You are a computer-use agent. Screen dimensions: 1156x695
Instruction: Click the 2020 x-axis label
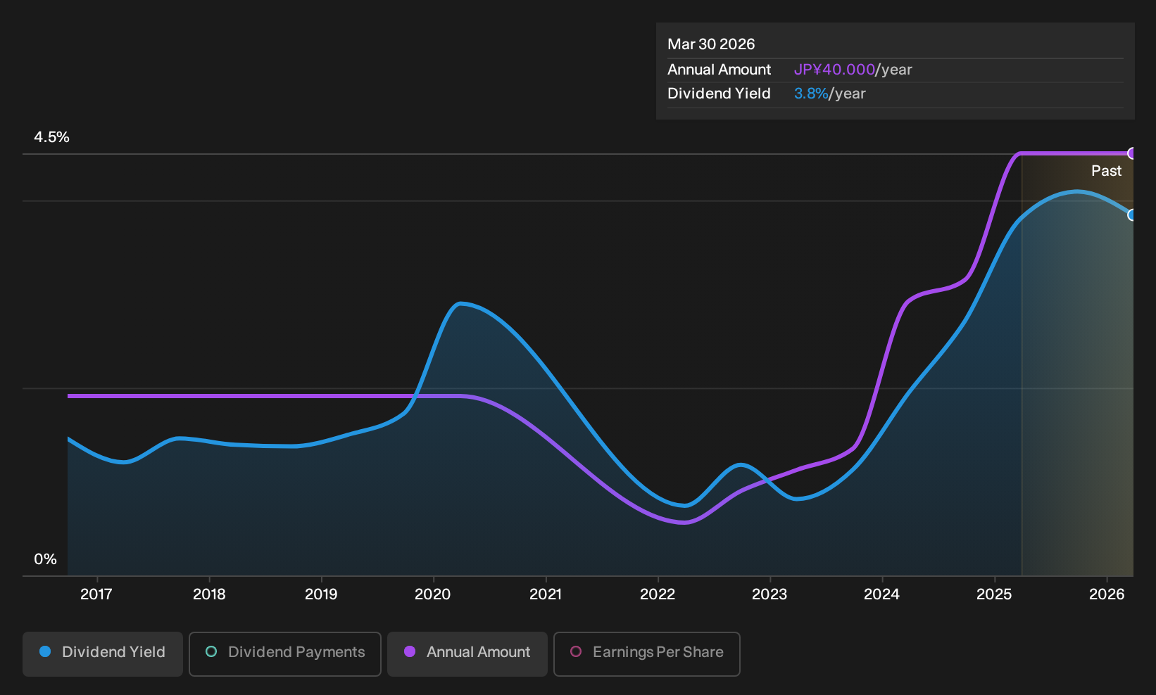433,594
